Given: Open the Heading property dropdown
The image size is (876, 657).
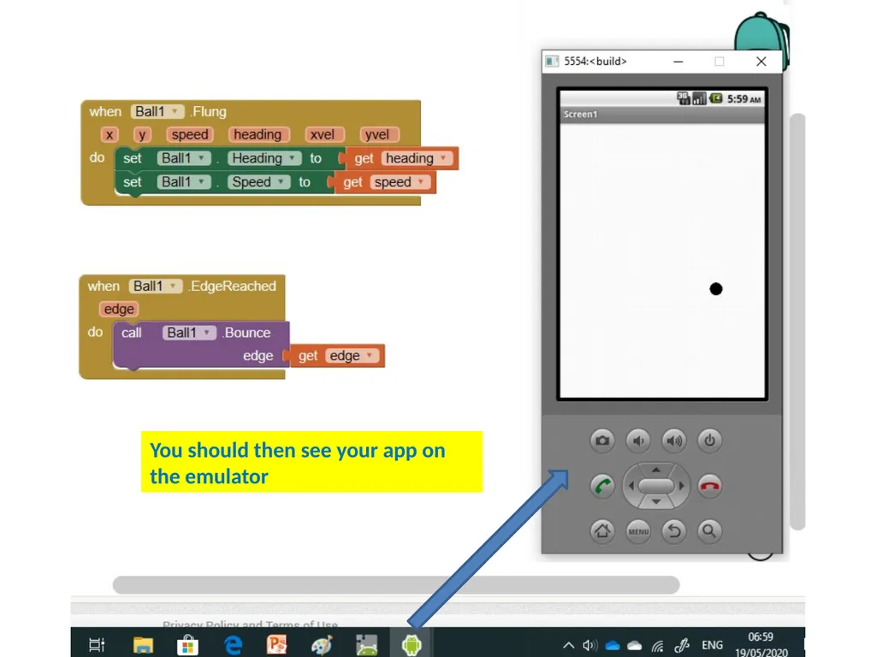Looking at the screenshot, I should [x=264, y=158].
